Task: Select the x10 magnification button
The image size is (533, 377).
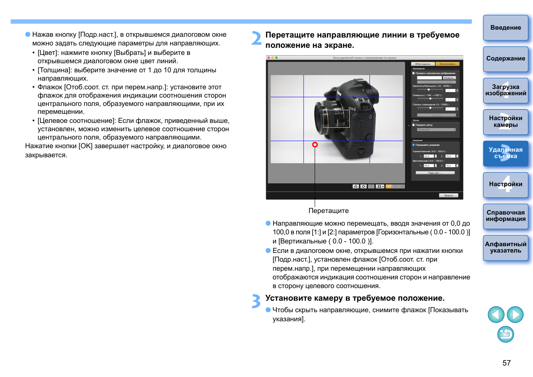Action: (x=402, y=187)
